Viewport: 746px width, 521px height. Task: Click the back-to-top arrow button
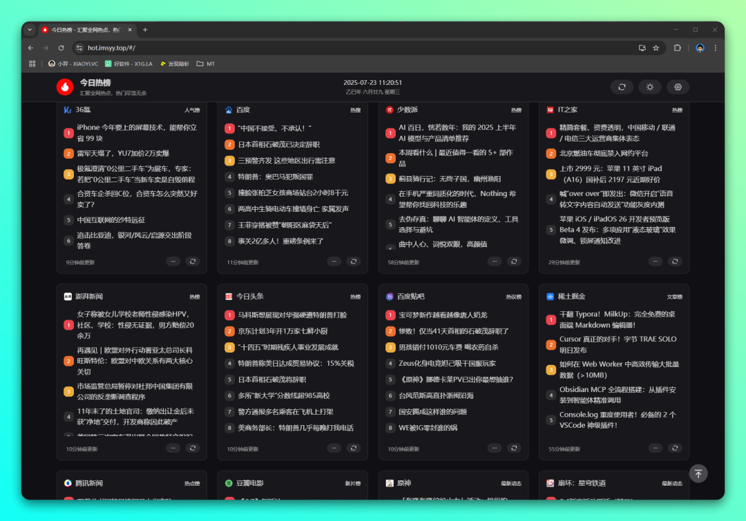[698, 473]
